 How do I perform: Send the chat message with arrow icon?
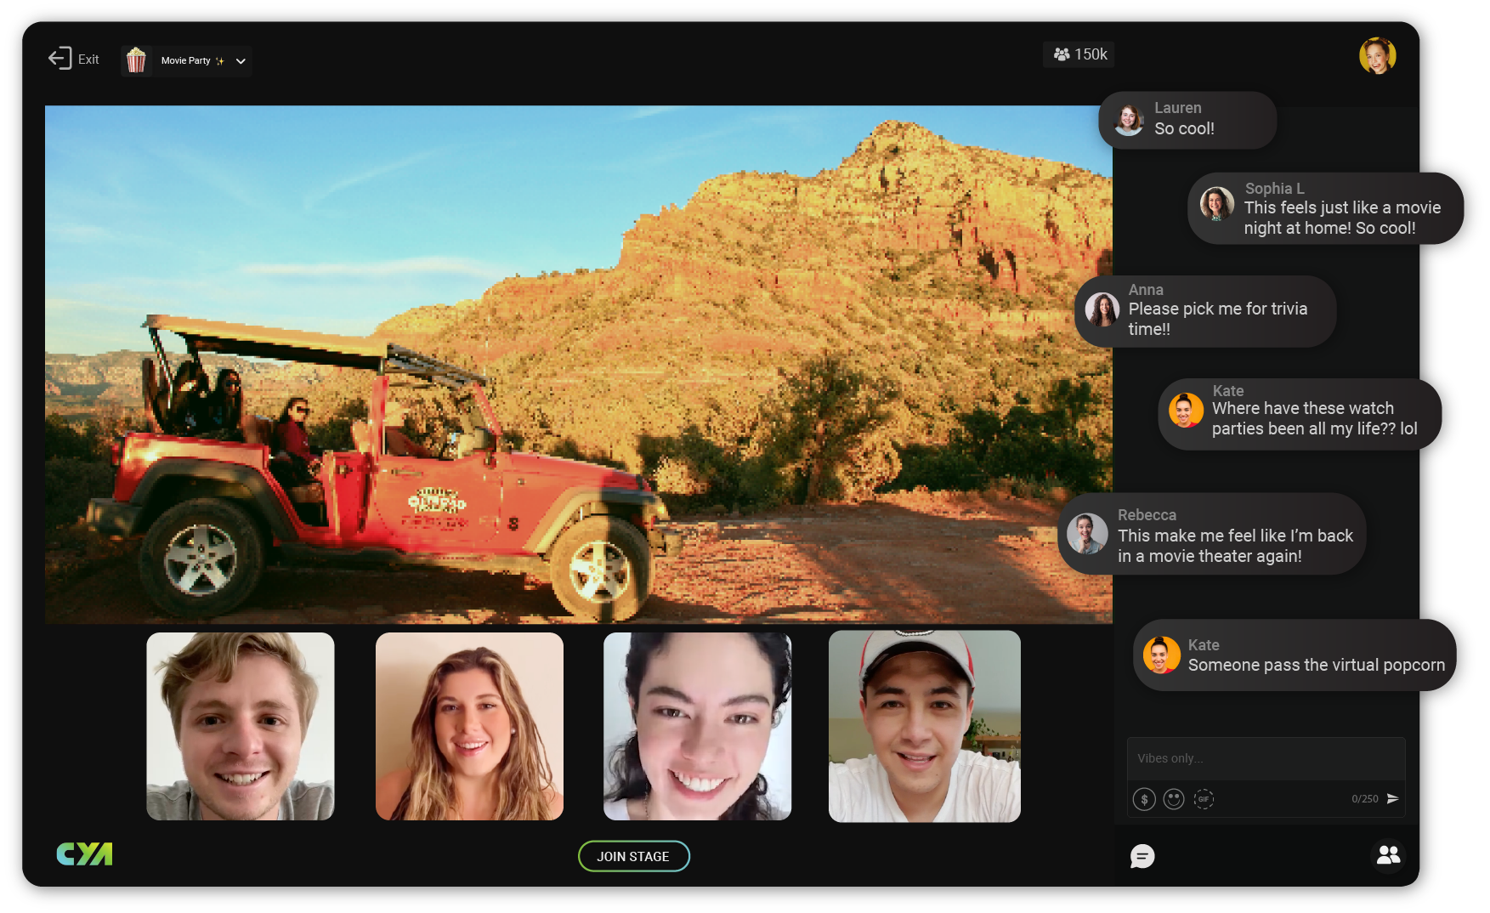click(x=1392, y=799)
